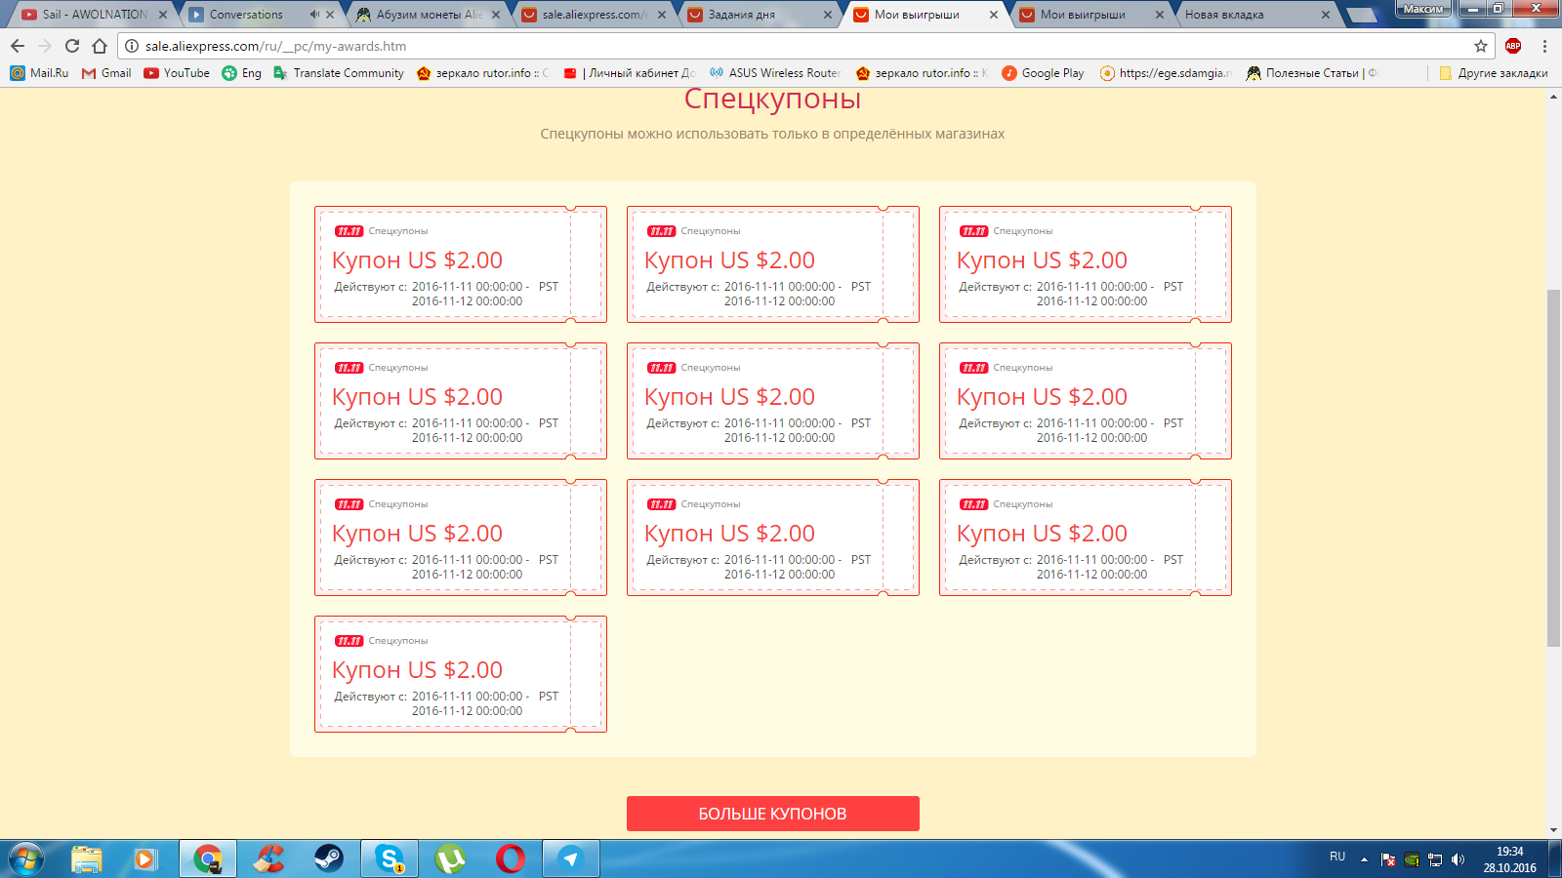1562x878 pixels.
Task: Click the Chrome taskbar icon
Action: pos(207,858)
